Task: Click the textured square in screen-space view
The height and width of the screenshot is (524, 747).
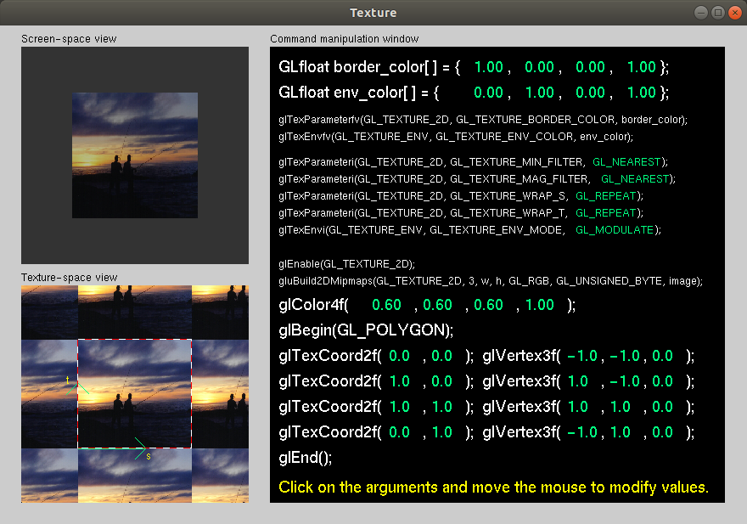Action: 135,155
